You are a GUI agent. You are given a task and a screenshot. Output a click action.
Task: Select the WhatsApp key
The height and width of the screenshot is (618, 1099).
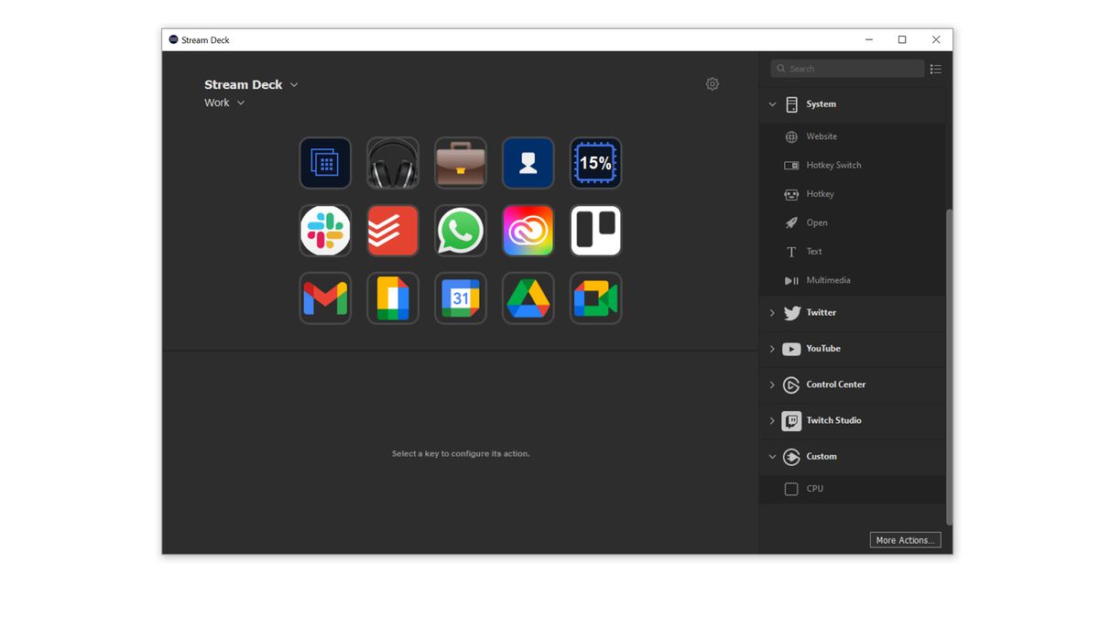[x=461, y=231]
